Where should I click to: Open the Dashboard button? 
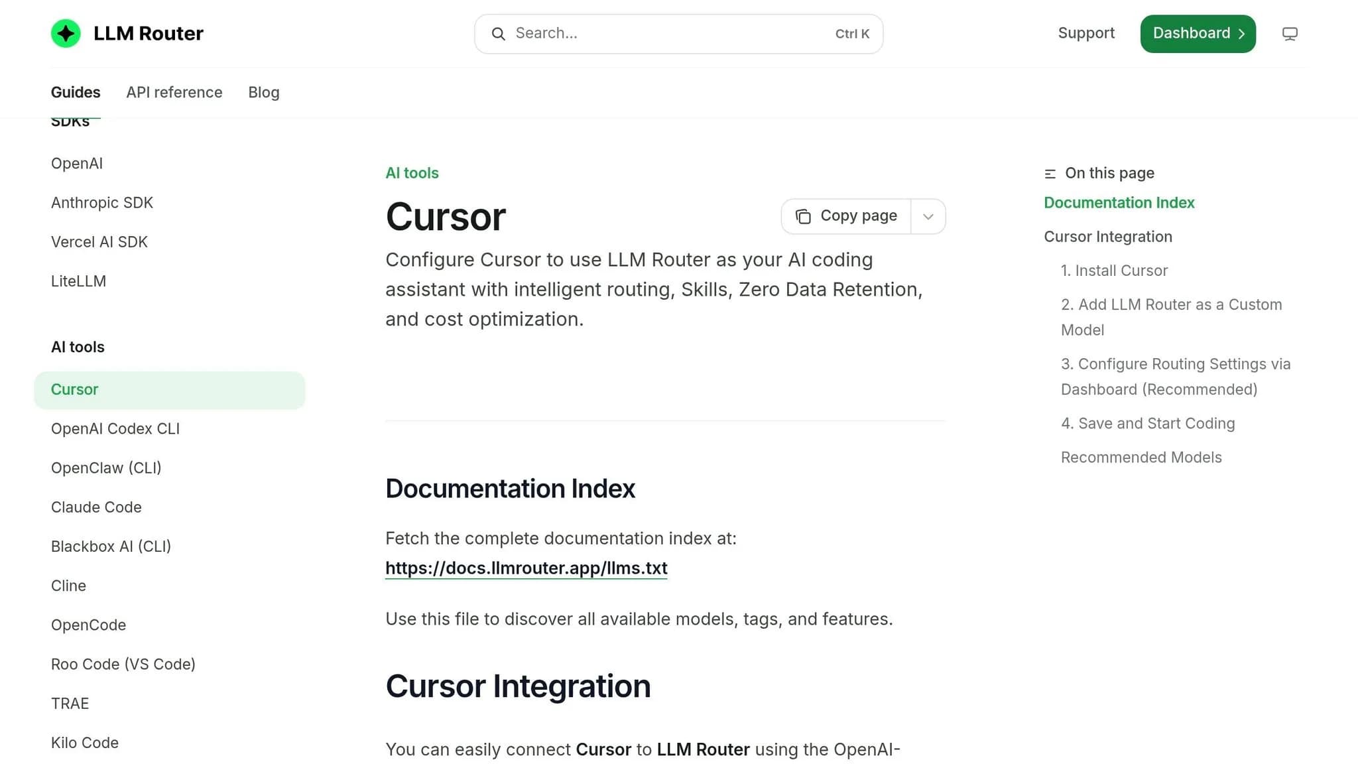coord(1198,34)
